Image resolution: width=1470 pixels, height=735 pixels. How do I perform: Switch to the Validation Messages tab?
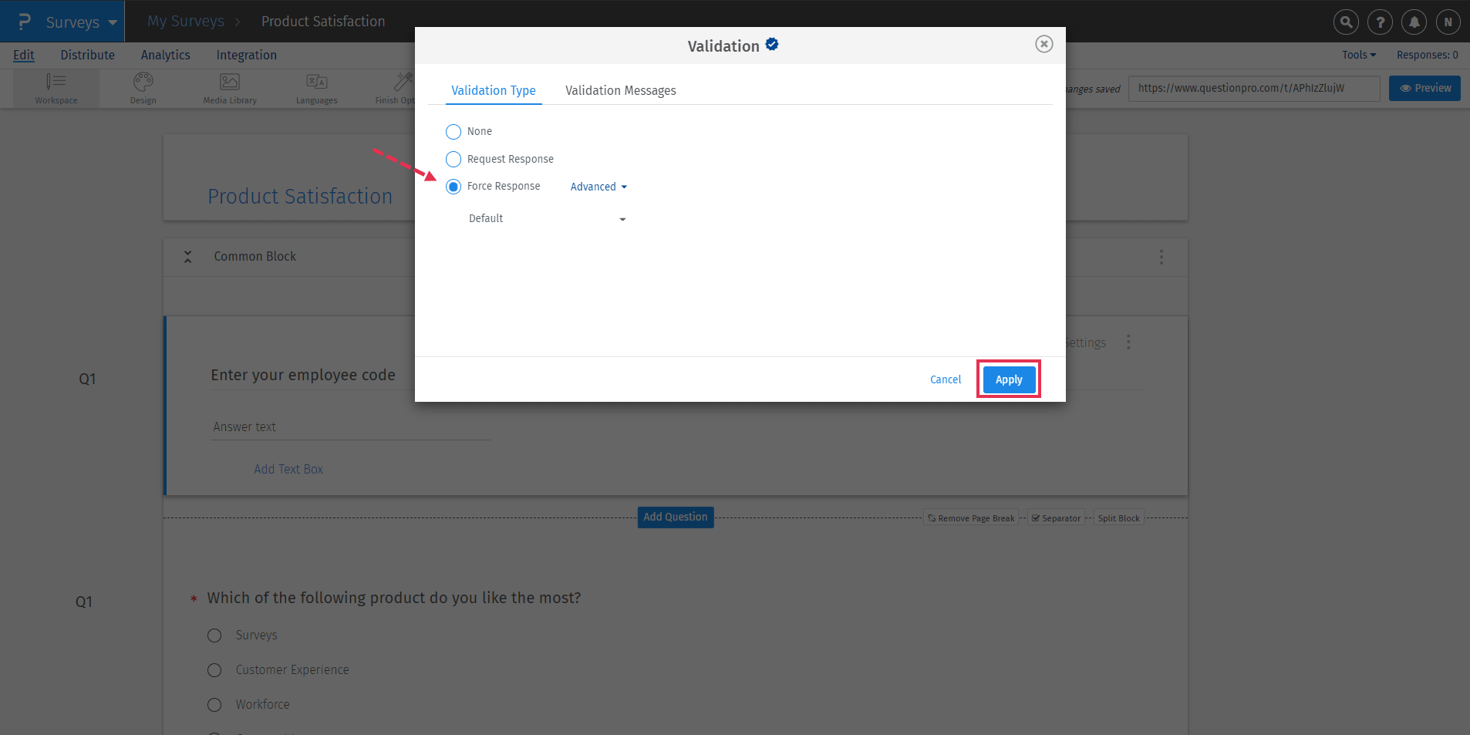[620, 90]
